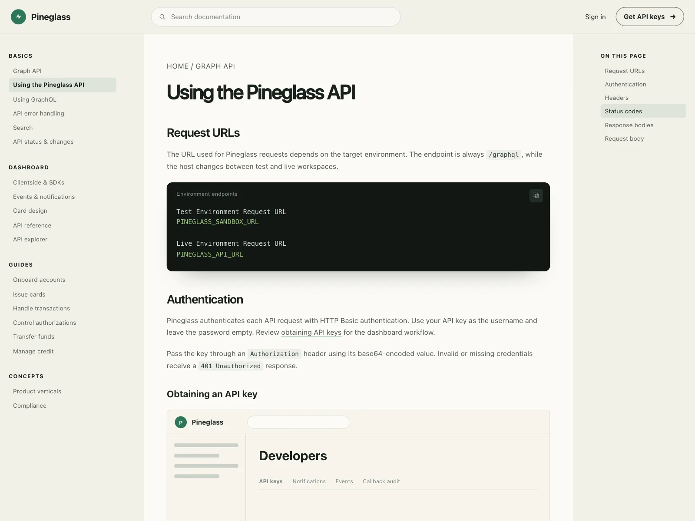Click the PINEGLASS_SANDBOX_URL value
The image size is (695, 521).
(218, 222)
